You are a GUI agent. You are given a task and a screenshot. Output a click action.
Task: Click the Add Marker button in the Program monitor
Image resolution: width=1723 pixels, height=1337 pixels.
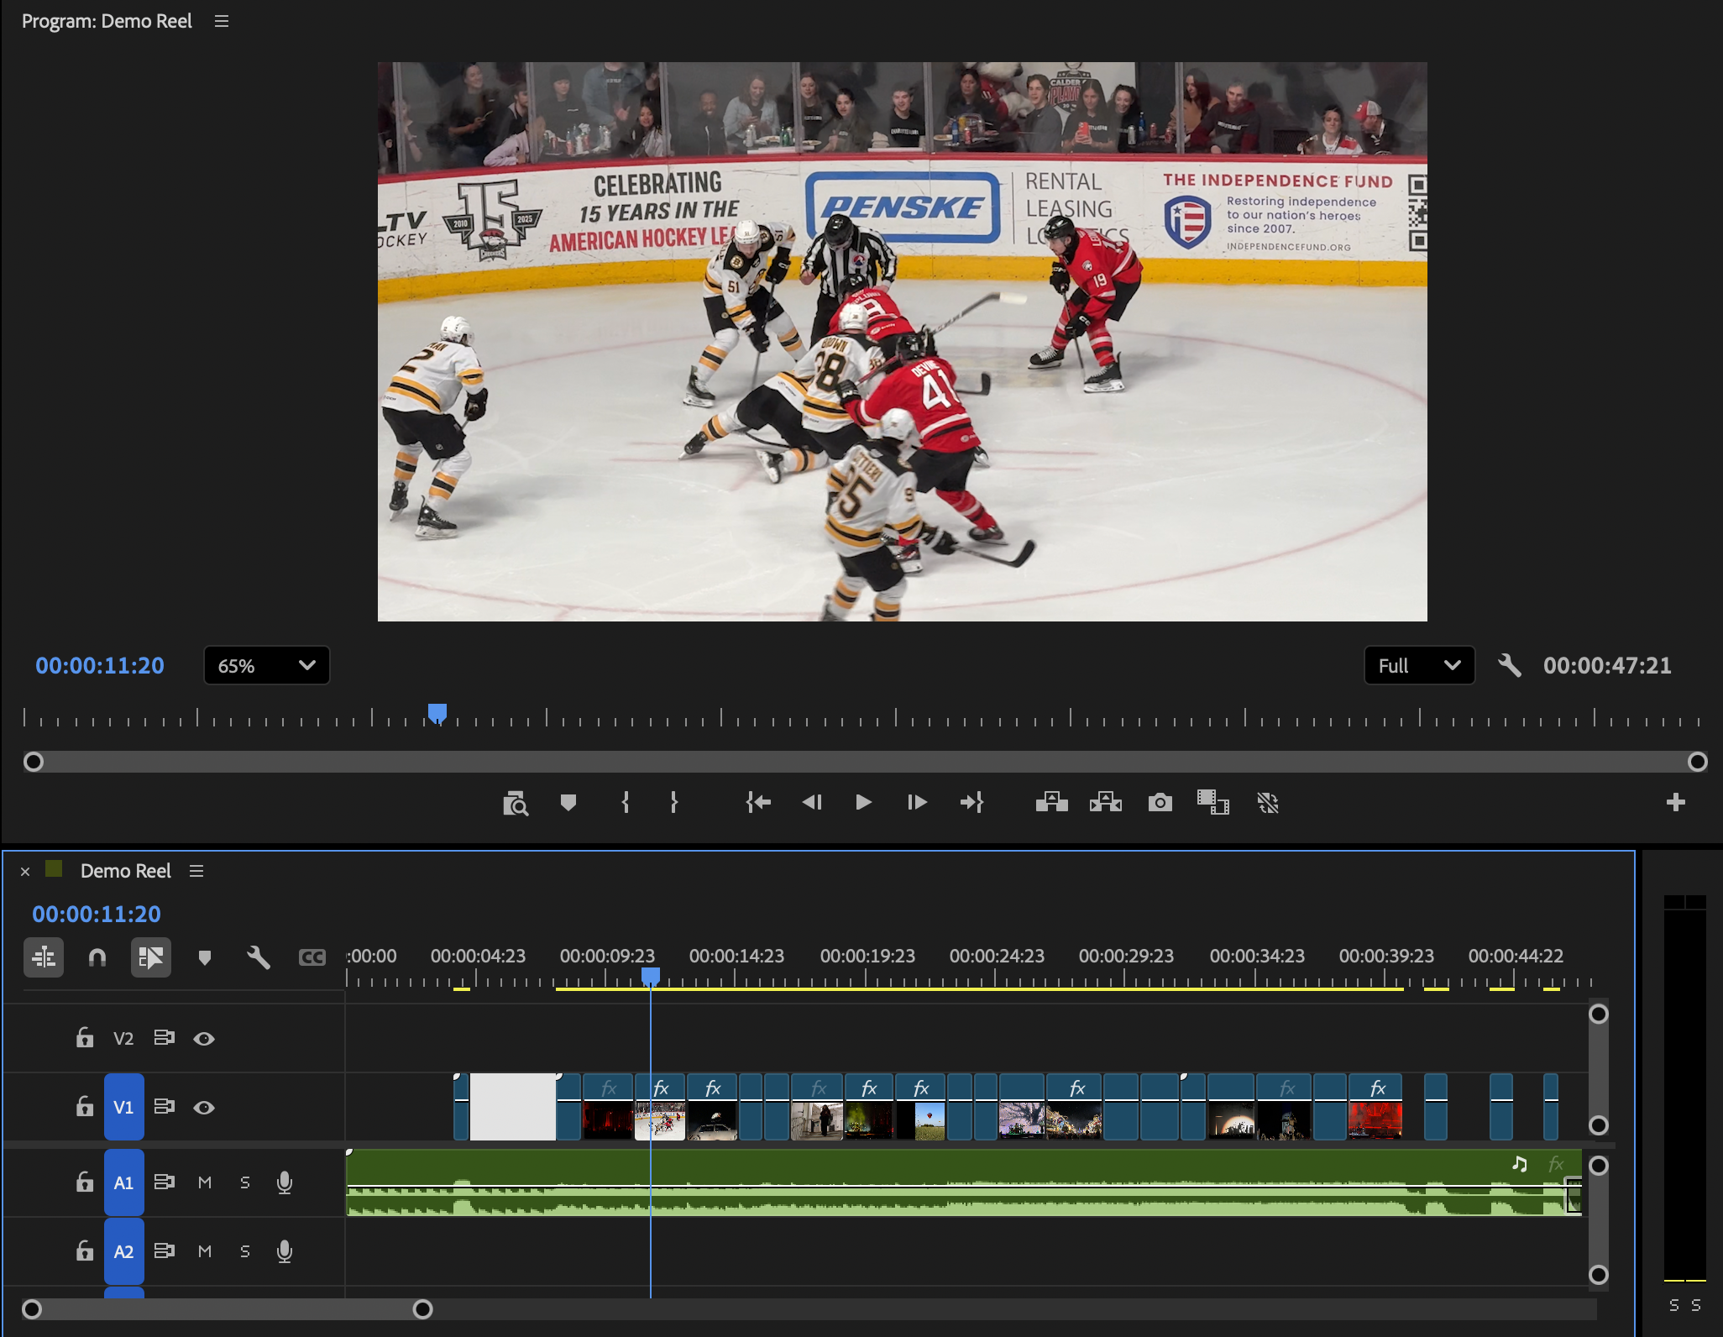pyautogui.click(x=568, y=803)
